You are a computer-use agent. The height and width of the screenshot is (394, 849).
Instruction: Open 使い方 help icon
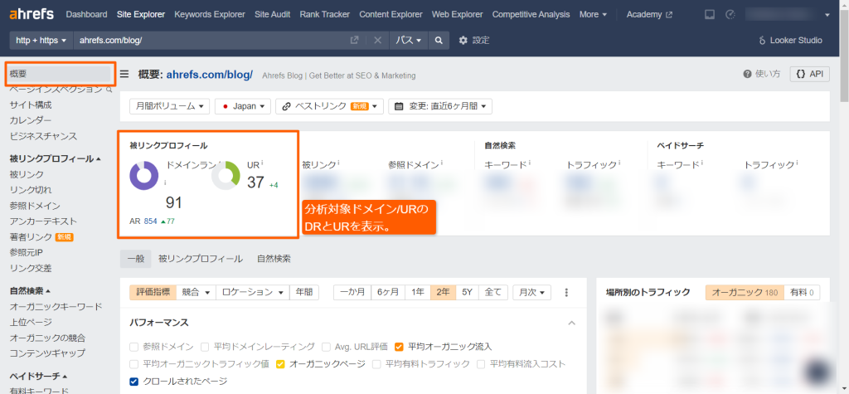[x=762, y=75]
